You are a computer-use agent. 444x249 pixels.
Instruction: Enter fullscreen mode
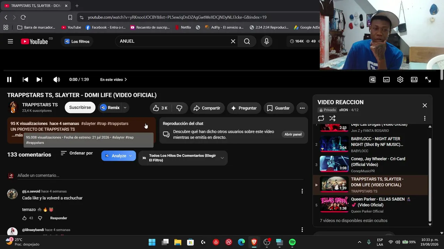pos(428,80)
